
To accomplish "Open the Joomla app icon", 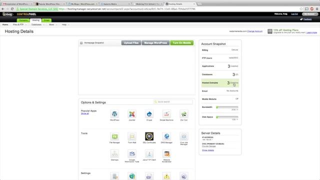I will coord(132,114).
